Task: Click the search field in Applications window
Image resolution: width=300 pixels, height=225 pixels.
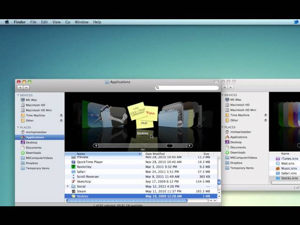Action: (187, 88)
